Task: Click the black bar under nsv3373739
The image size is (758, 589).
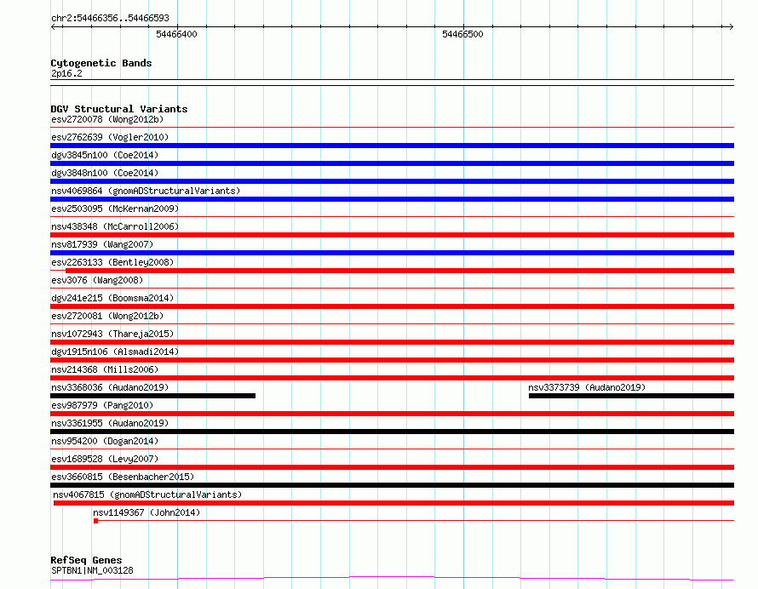Action: (x=631, y=396)
